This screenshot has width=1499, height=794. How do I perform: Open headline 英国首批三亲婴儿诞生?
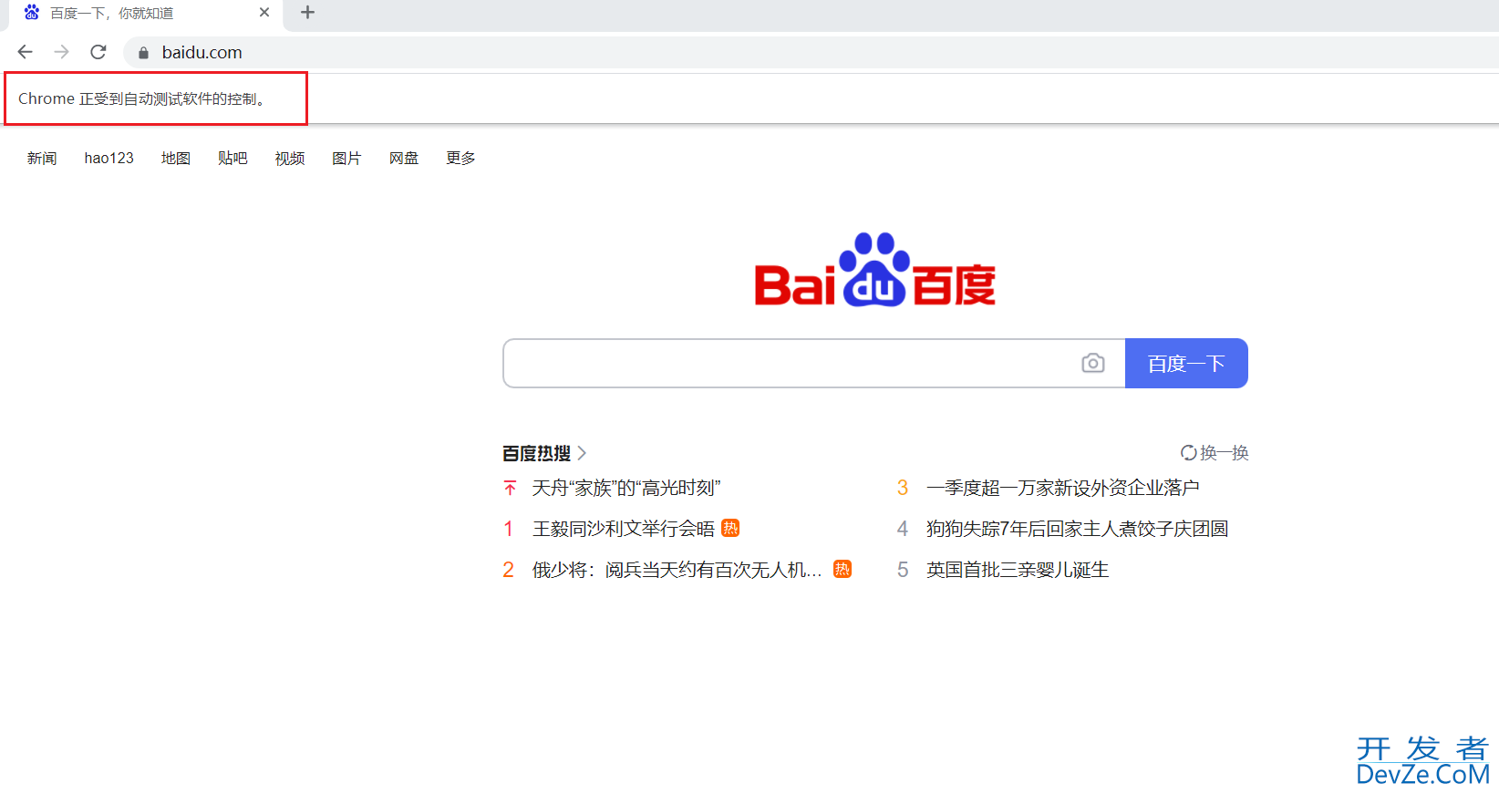(x=1018, y=570)
